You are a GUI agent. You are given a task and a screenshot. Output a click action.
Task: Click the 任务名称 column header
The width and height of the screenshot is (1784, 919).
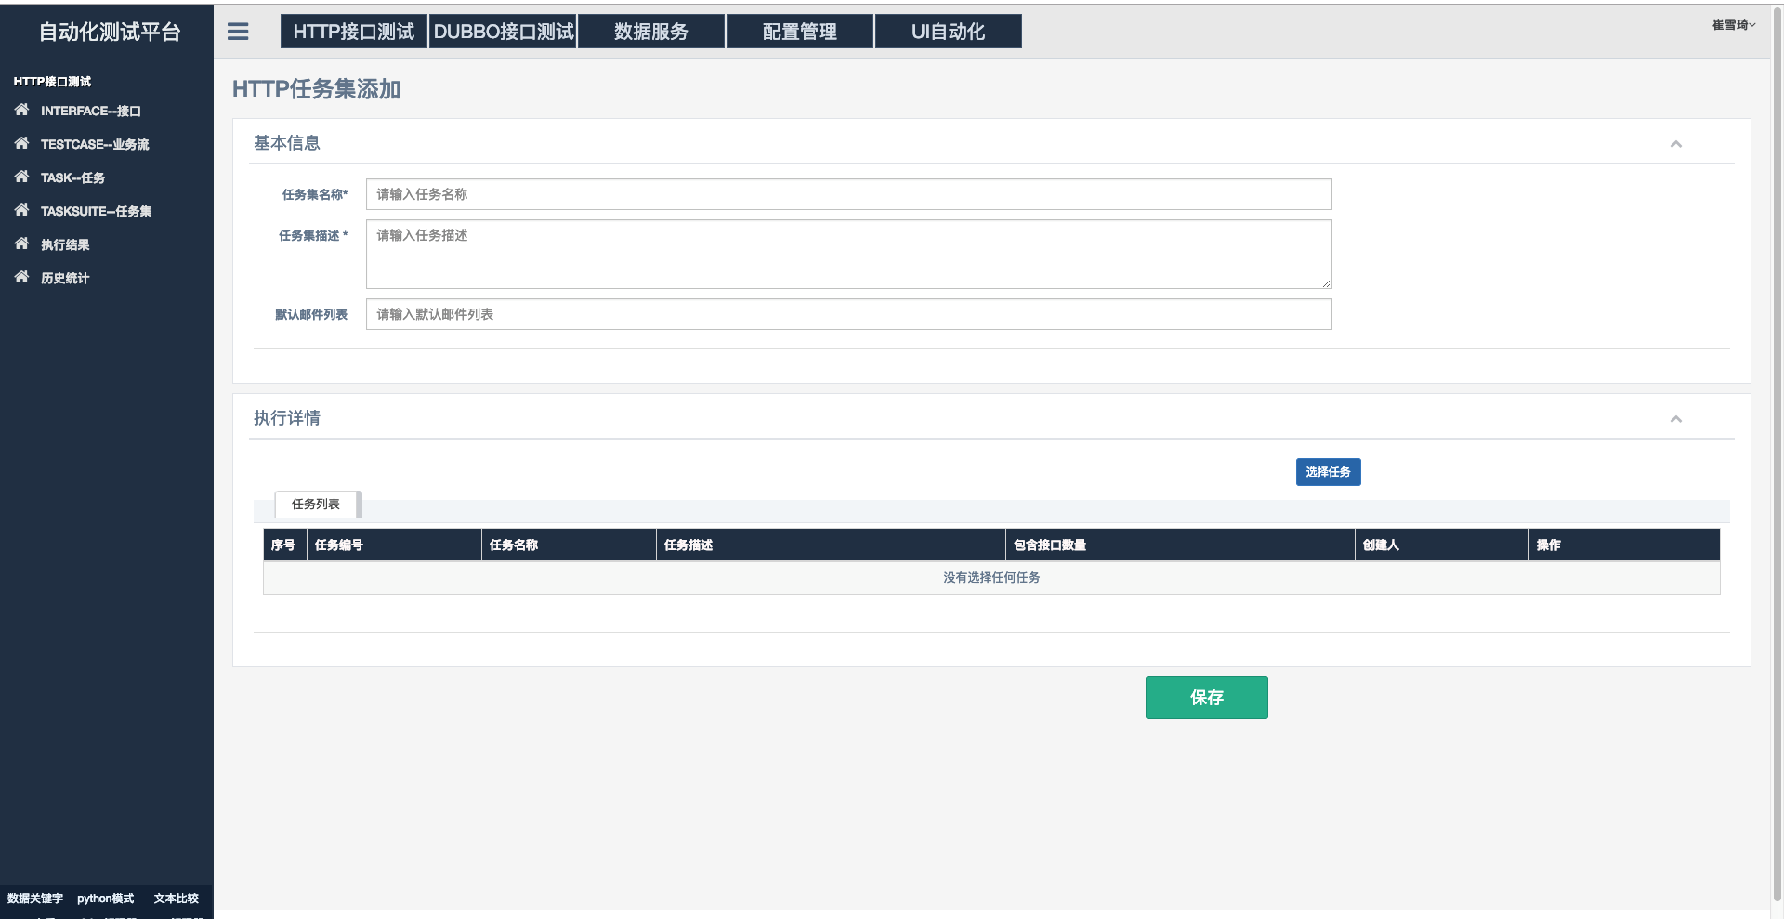pos(569,545)
